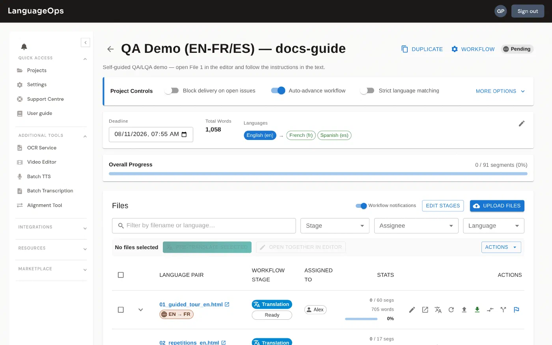552x345 pixels.
Task: Open the Assignee filter dropdown
Action: [x=416, y=226]
